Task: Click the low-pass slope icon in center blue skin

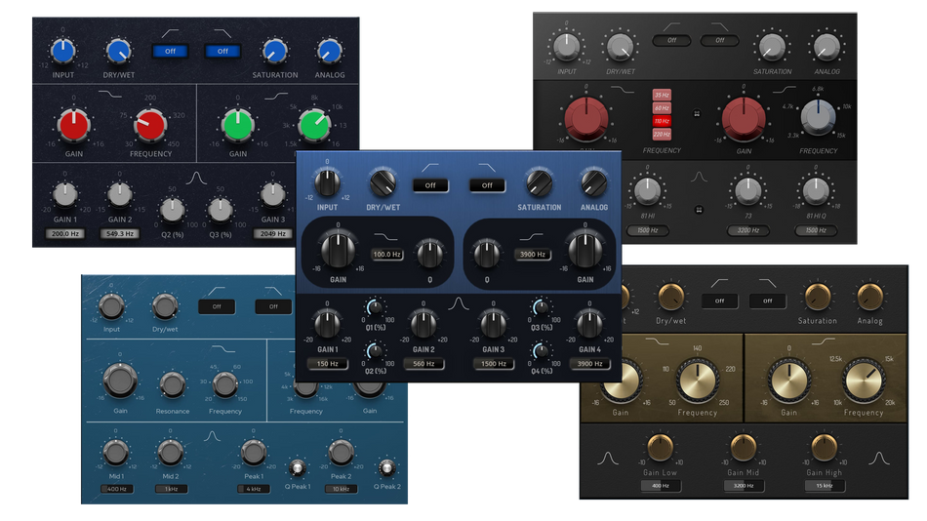Action: pyautogui.click(x=487, y=168)
